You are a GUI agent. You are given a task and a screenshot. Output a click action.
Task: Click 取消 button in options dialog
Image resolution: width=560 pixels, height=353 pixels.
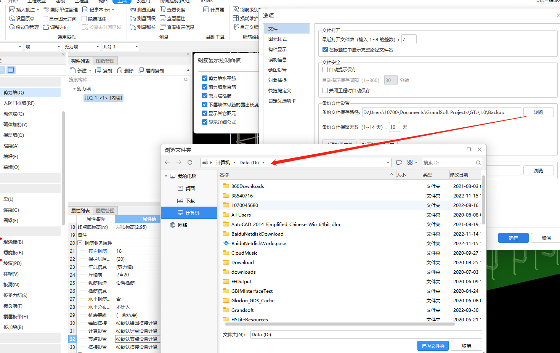tap(546, 238)
